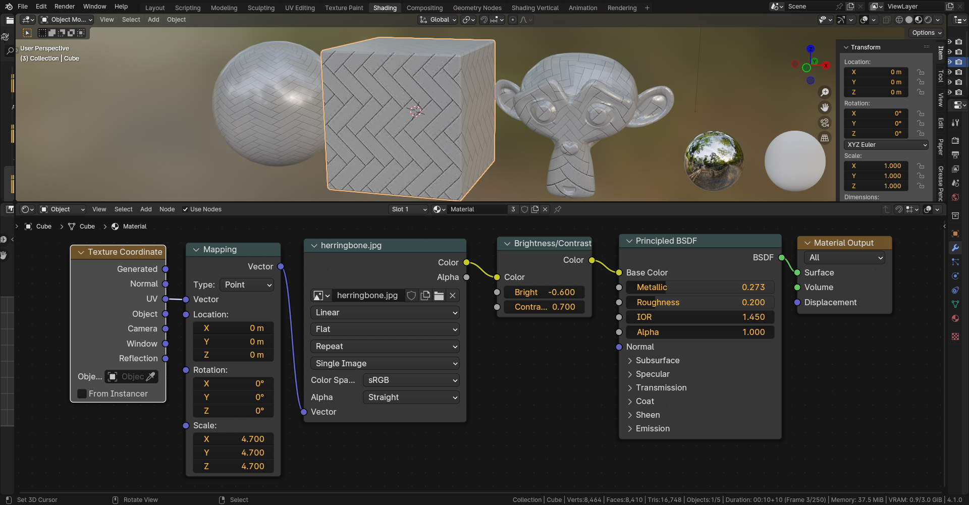Screen dimensions: 969x505
Task: Open the Mapping Type Point dropdown
Action: pos(247,285)
